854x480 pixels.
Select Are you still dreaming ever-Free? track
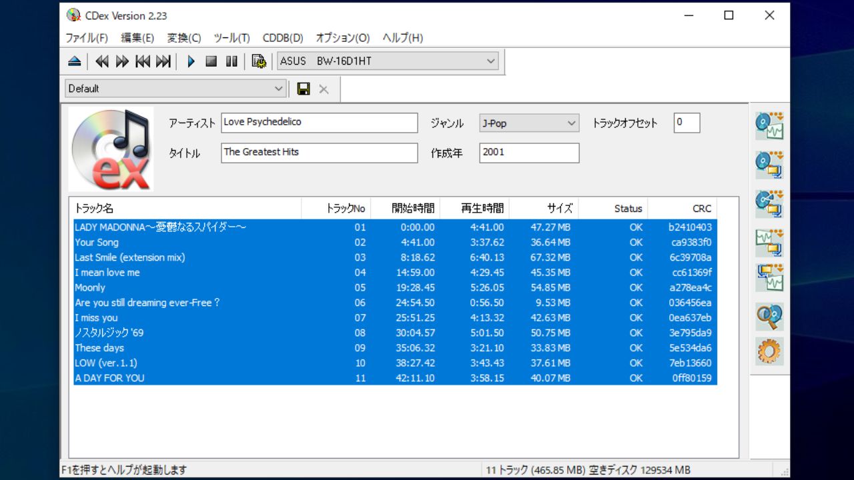click(395, 303)
